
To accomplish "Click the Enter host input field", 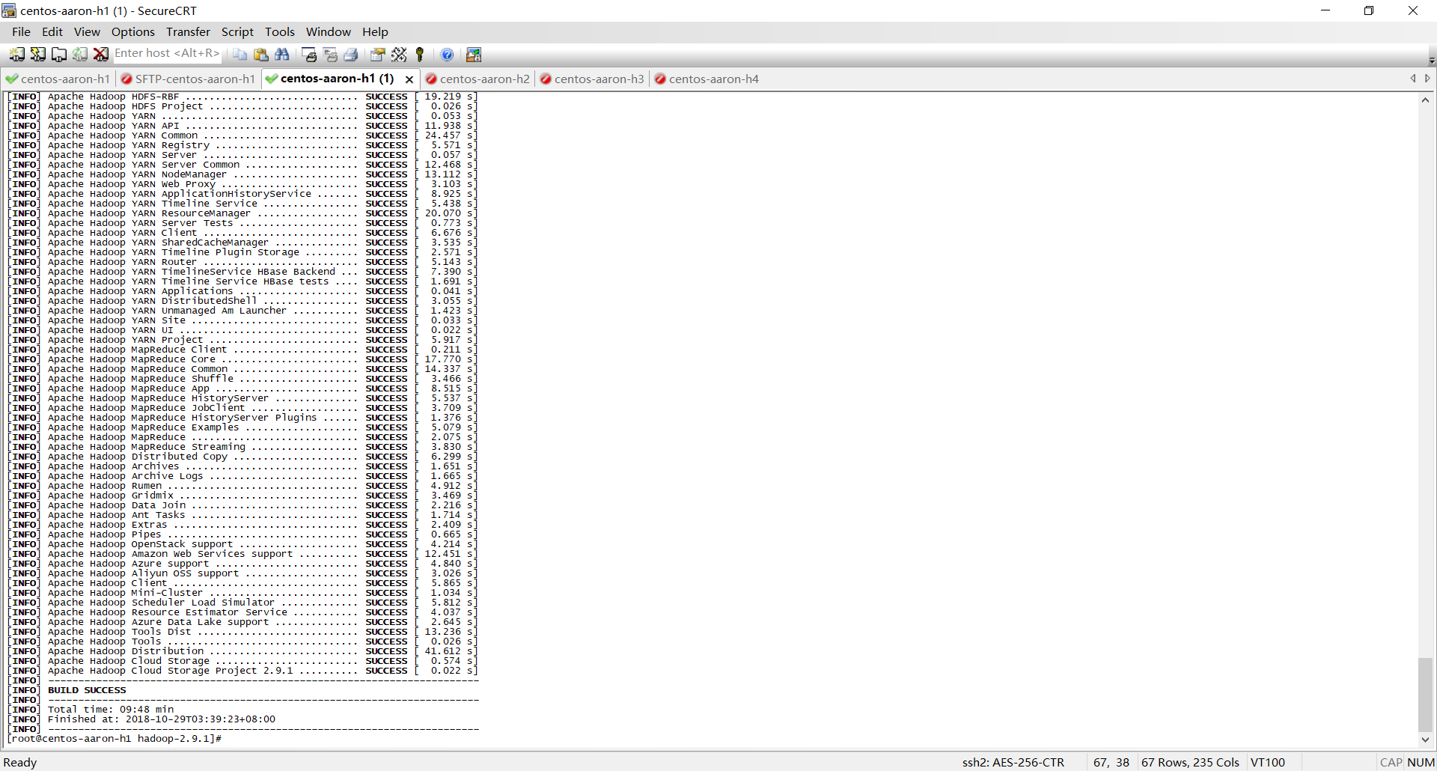I will (x=168, y=53).
